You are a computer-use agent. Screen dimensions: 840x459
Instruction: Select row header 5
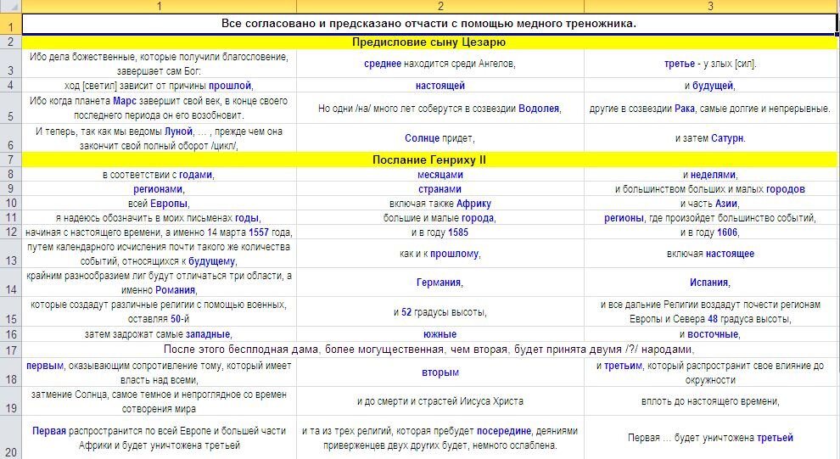11,109
